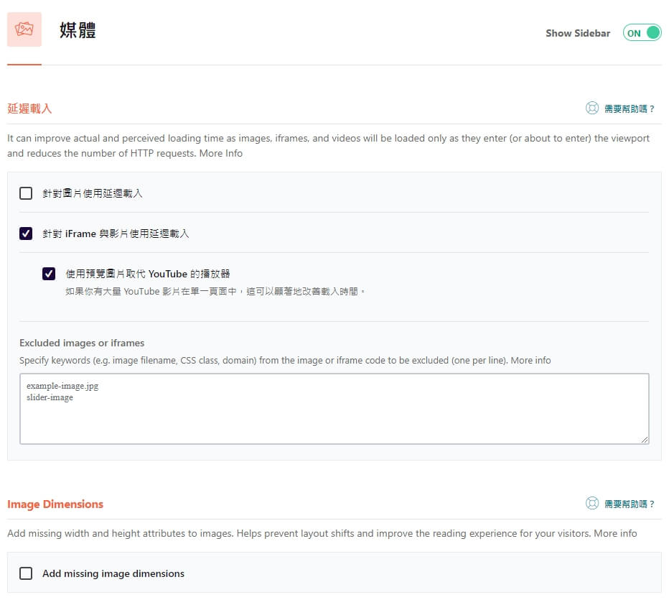Uncheck iFrame and video lazy load checkbox
Viewport: 669px width, 605px height.
(26, 234)
